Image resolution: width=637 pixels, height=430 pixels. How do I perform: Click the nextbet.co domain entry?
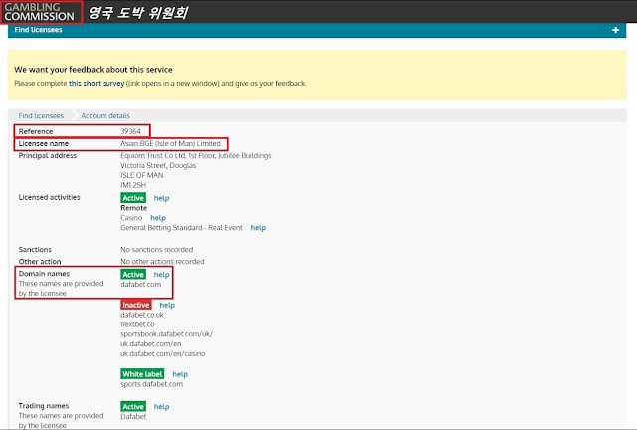(x=137, y=324)
